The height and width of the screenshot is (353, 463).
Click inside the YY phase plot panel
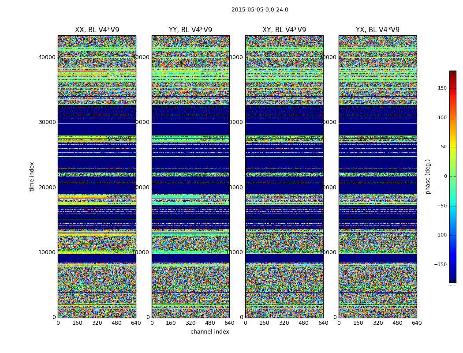(x=190, y=176)
